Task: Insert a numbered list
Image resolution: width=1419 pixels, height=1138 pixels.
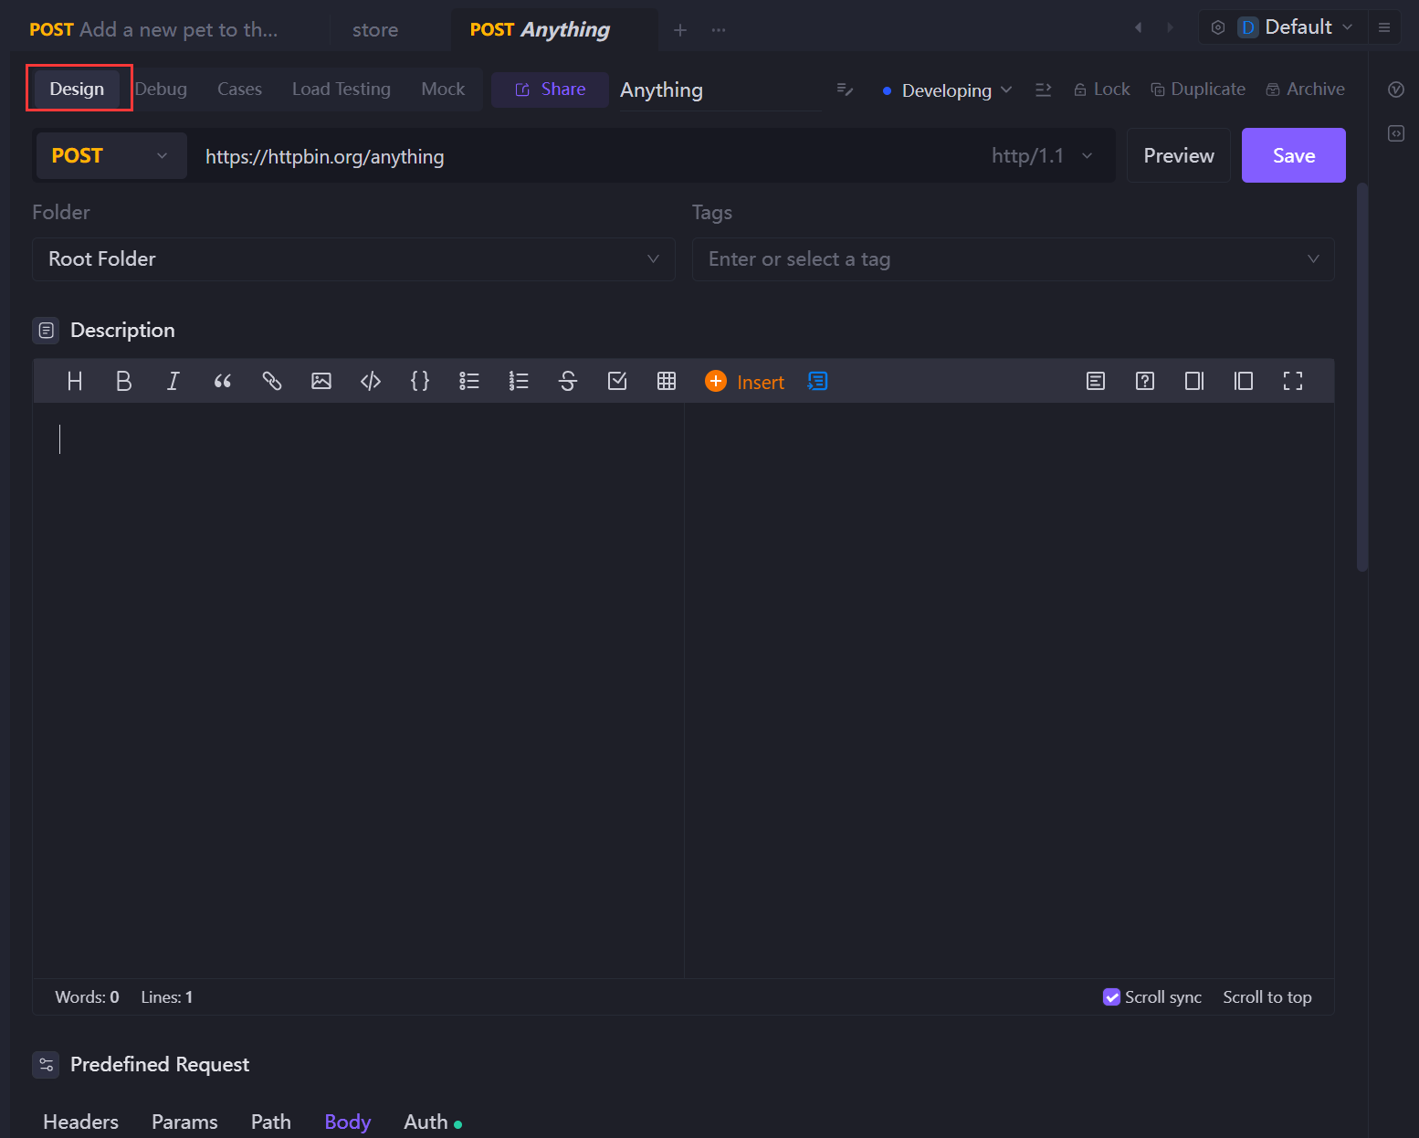Action: point(519,381)
